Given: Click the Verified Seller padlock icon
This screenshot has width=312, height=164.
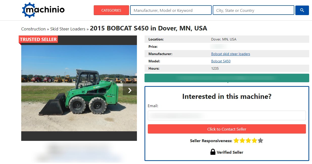Looking at the screenshot, I should point(213,152).
